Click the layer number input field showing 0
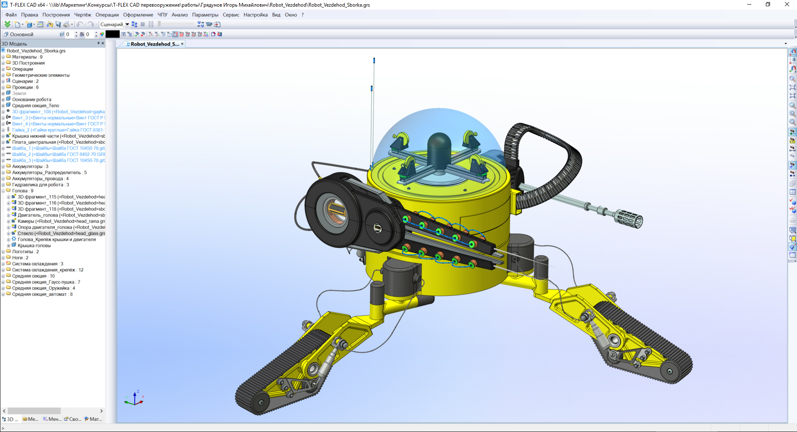Image resolution: width=797 pixels, height=432 pixels. tap(70, 34)
